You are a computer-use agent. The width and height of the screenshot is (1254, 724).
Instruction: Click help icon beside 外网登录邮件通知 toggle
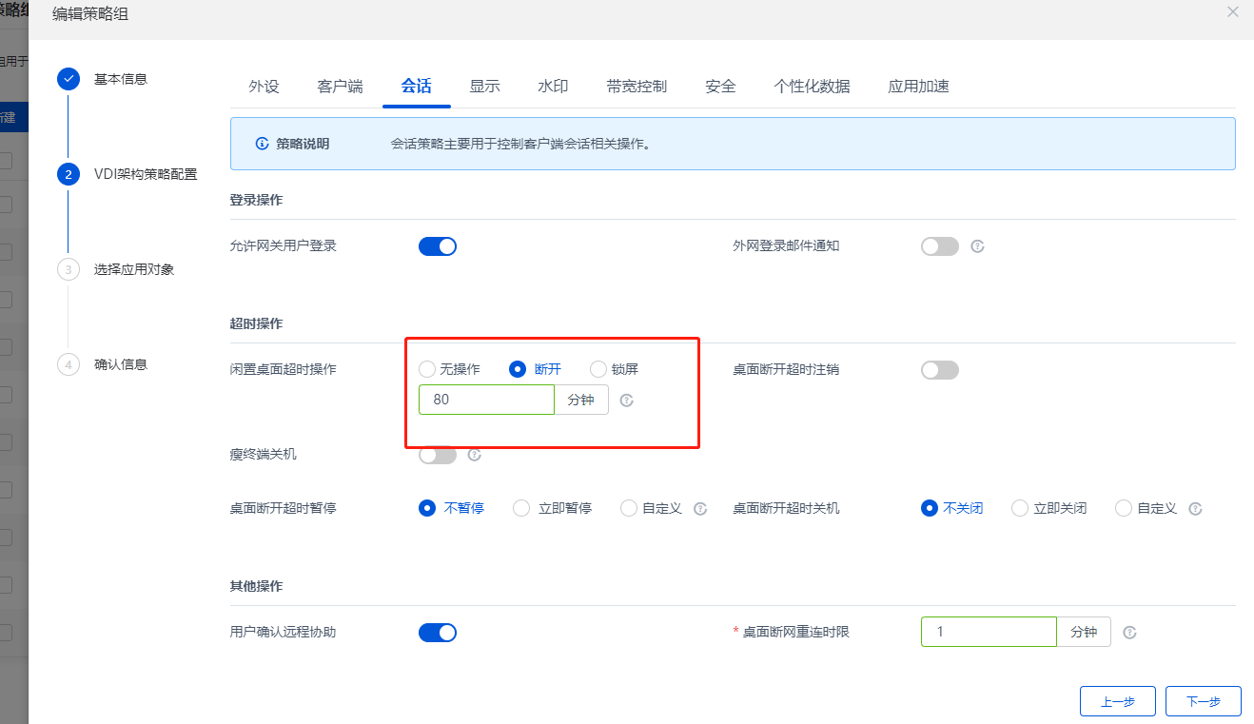pos(977,246)
